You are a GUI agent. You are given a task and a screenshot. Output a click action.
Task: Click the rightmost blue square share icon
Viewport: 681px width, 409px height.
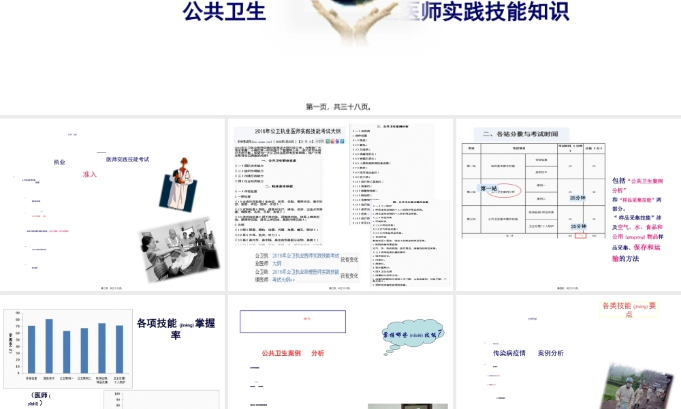343,142
